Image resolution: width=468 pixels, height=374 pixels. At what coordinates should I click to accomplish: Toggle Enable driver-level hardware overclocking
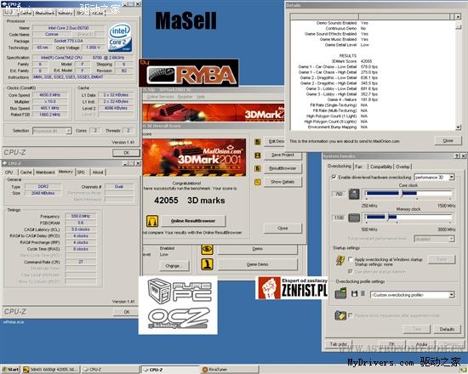coord(334,177)
